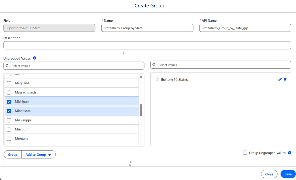Image resolution: width=296 pixels, height=180 pixels.
Task: Enable Group Ungrouped Values checkbox
Action: tap(245, 153)
